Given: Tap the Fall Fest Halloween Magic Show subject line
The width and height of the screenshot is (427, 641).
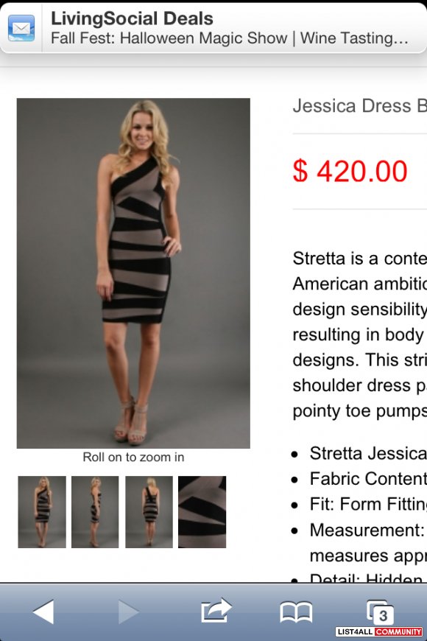Looking at the screenshot, I should tap(229, 38).
